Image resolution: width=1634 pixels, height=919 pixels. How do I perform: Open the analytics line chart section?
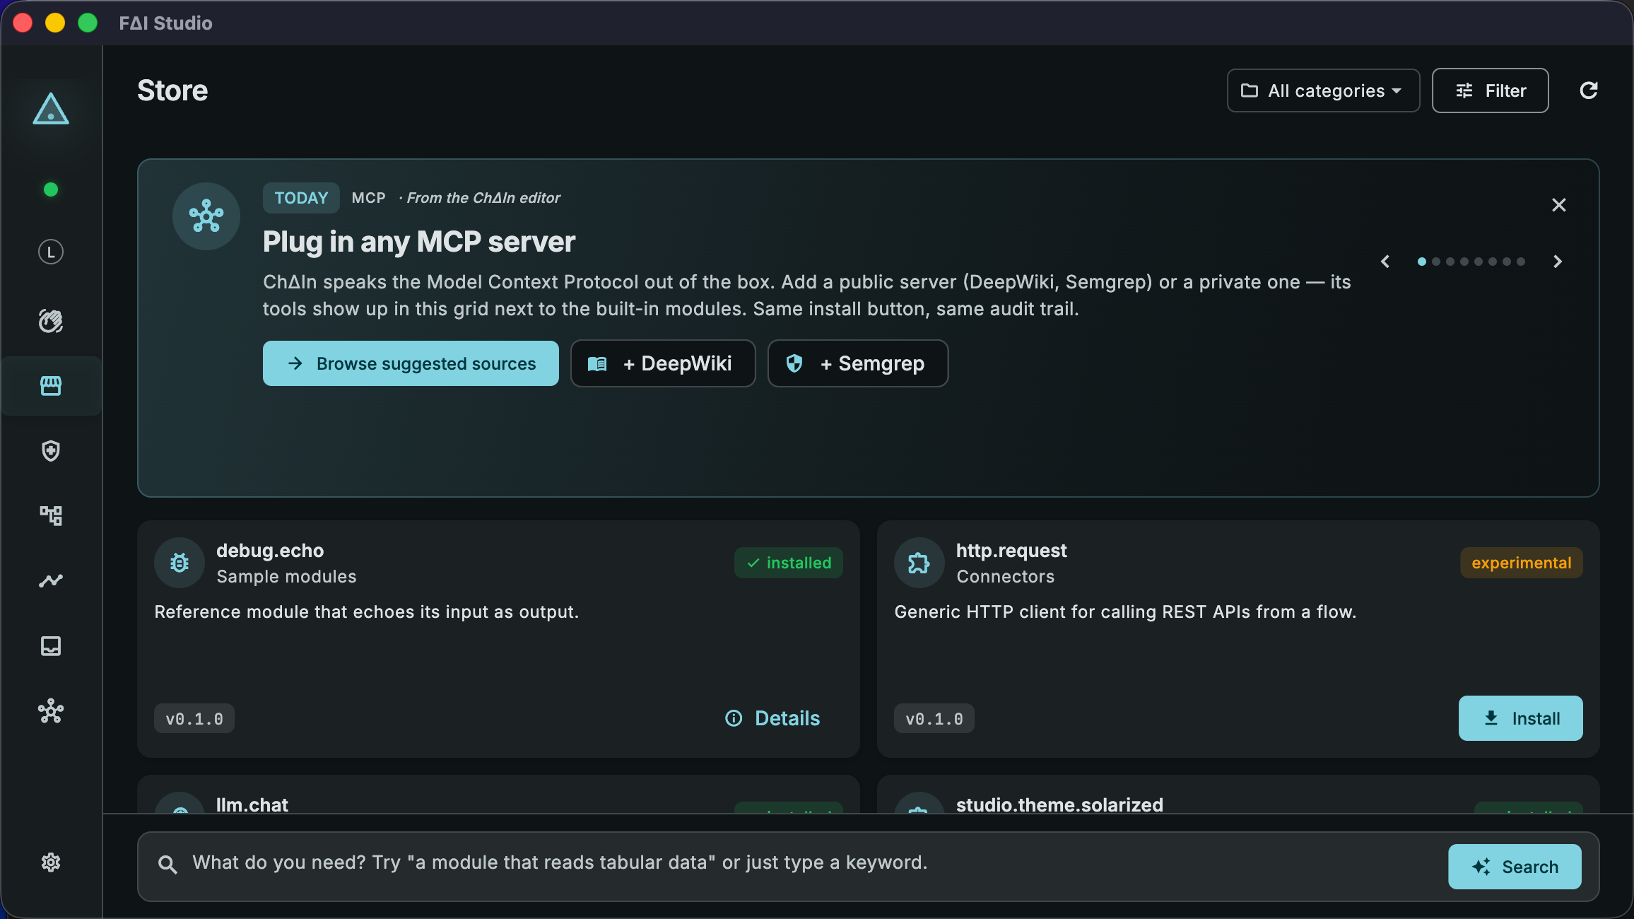point(51,580)
